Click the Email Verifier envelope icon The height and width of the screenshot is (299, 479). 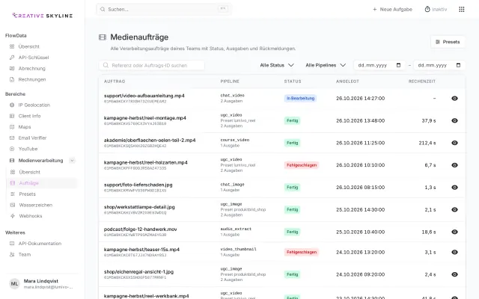[12, 138]
